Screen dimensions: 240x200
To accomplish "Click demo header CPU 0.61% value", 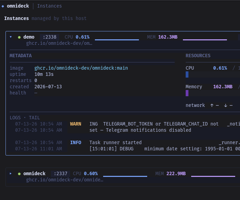I will click(x=83, y=37).
